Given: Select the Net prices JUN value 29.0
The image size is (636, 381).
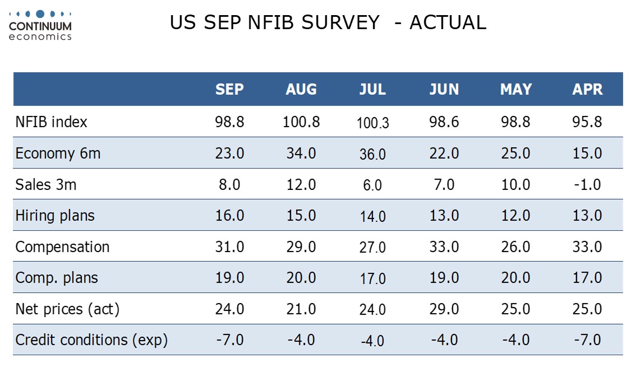Looking at the screenshot, I should pos(444,309).
